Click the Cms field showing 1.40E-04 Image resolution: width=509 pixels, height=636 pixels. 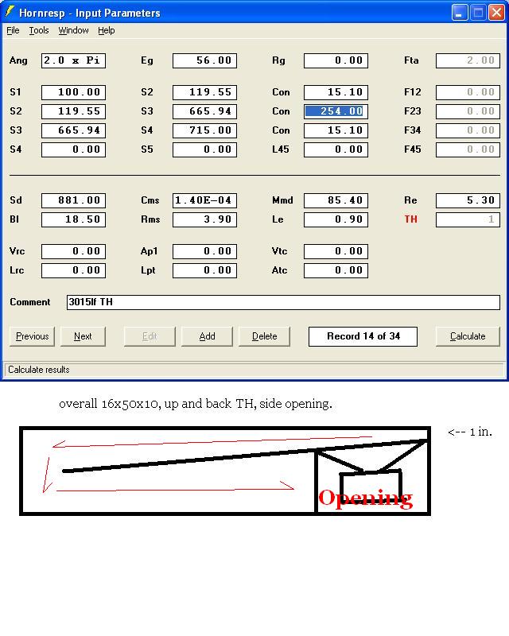click(204, 200)
